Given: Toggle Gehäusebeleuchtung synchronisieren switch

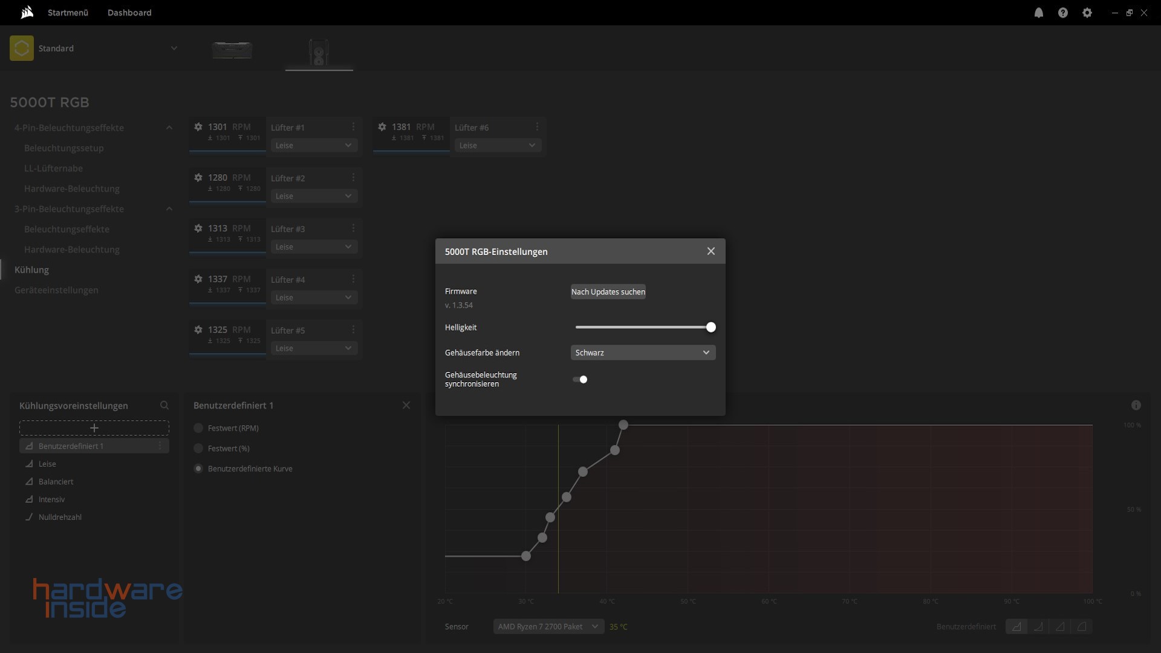Looking at the screenshot, I should (580, 380).
